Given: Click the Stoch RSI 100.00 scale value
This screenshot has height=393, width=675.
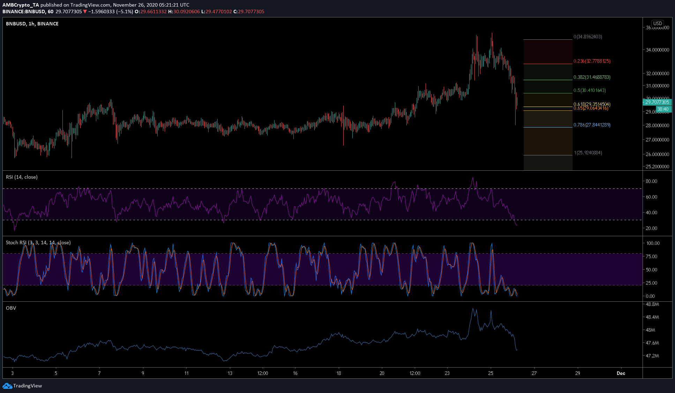Looking at the screenshot, I should (653, 243).
